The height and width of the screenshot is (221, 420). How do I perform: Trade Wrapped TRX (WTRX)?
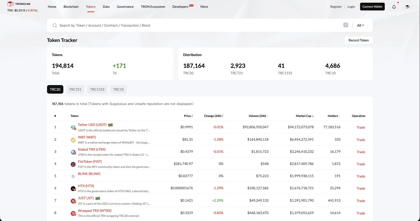[x=361, y=213]
